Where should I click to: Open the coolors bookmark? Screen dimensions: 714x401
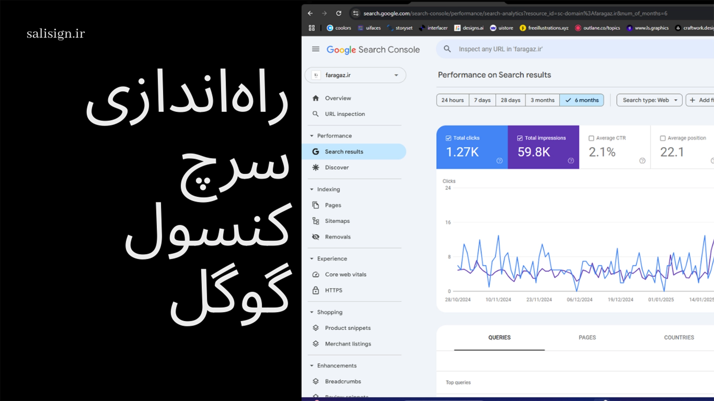point(339,28)
